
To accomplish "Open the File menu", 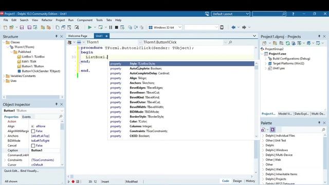I will [x=6, y=20].
